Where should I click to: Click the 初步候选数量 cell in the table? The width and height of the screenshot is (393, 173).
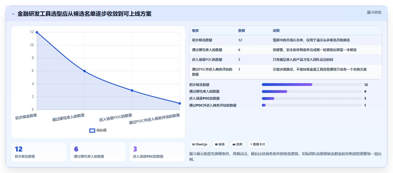pos(202,40)
